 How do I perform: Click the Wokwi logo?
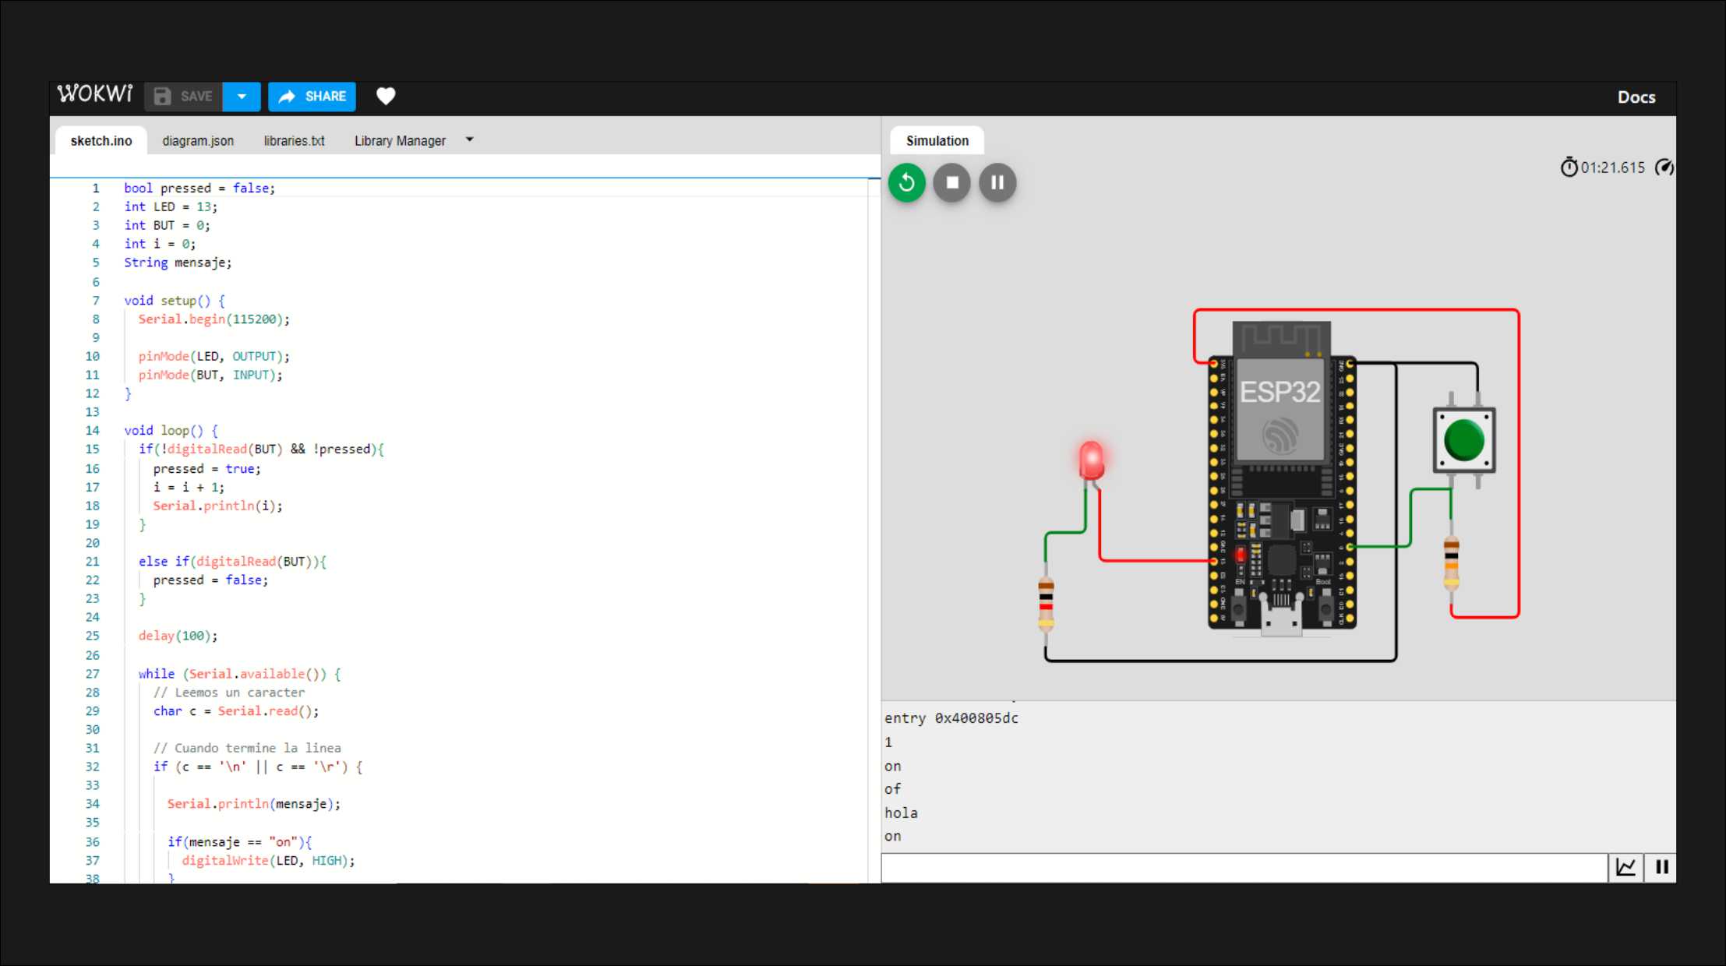[95, 94]
